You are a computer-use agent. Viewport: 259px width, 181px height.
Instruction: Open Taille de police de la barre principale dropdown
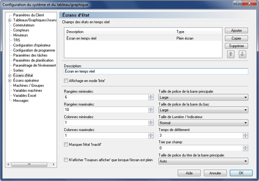[x=203, y=97]
